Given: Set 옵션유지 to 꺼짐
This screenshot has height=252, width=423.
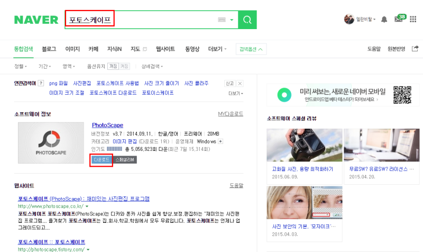Looking at the screenshot, I should (x=113, y=66).
